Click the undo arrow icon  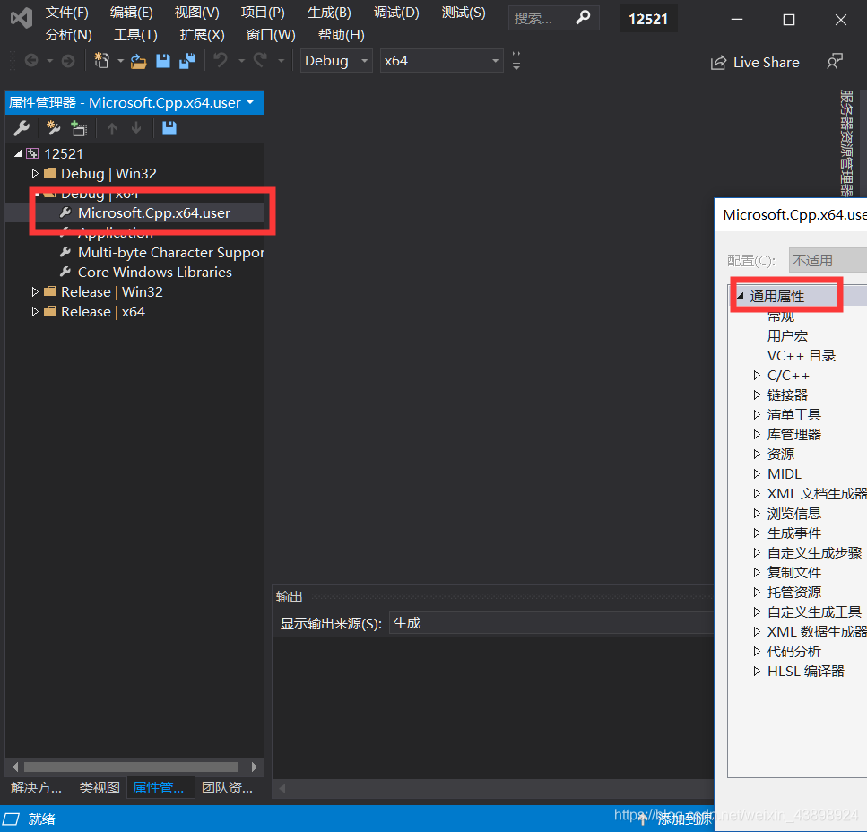pyautogui.click(x=220, y=60)
